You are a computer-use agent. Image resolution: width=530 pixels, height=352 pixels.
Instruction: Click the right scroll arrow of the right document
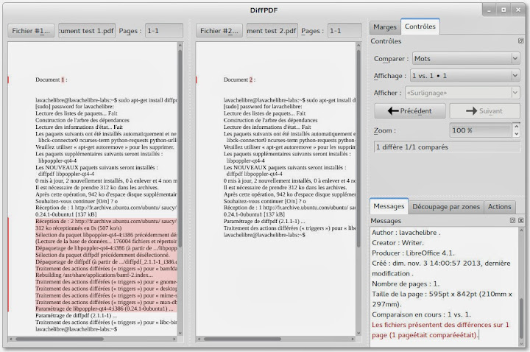(x=353, y=339)
